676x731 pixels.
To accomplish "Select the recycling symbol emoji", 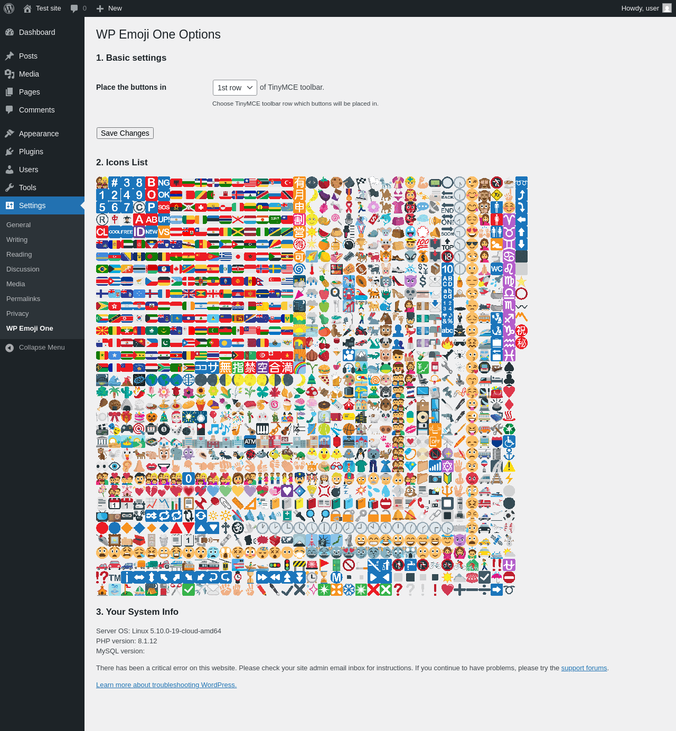I will (x=509, y=429).
